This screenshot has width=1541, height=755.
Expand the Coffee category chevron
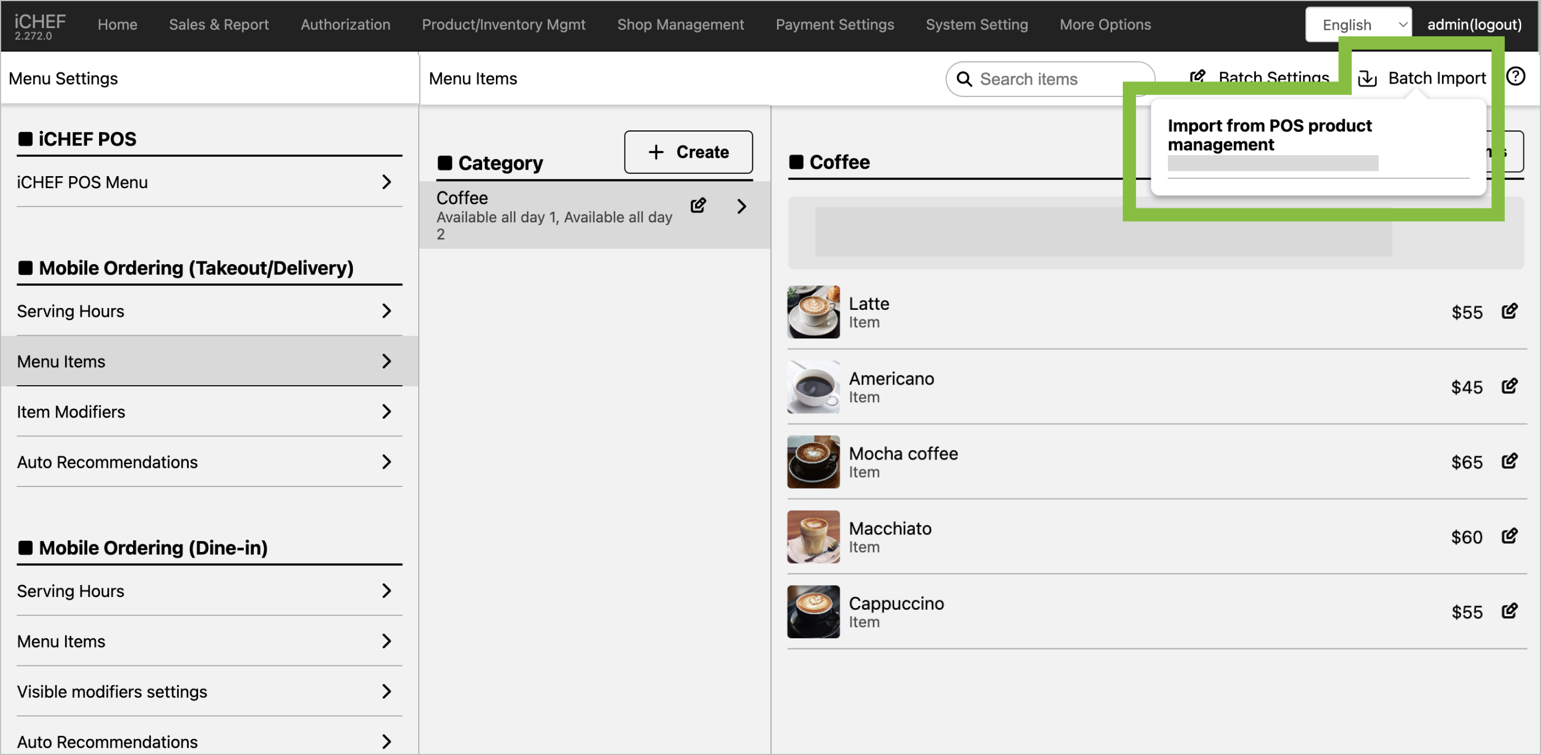pyautogui.click(x=742, y=206)
